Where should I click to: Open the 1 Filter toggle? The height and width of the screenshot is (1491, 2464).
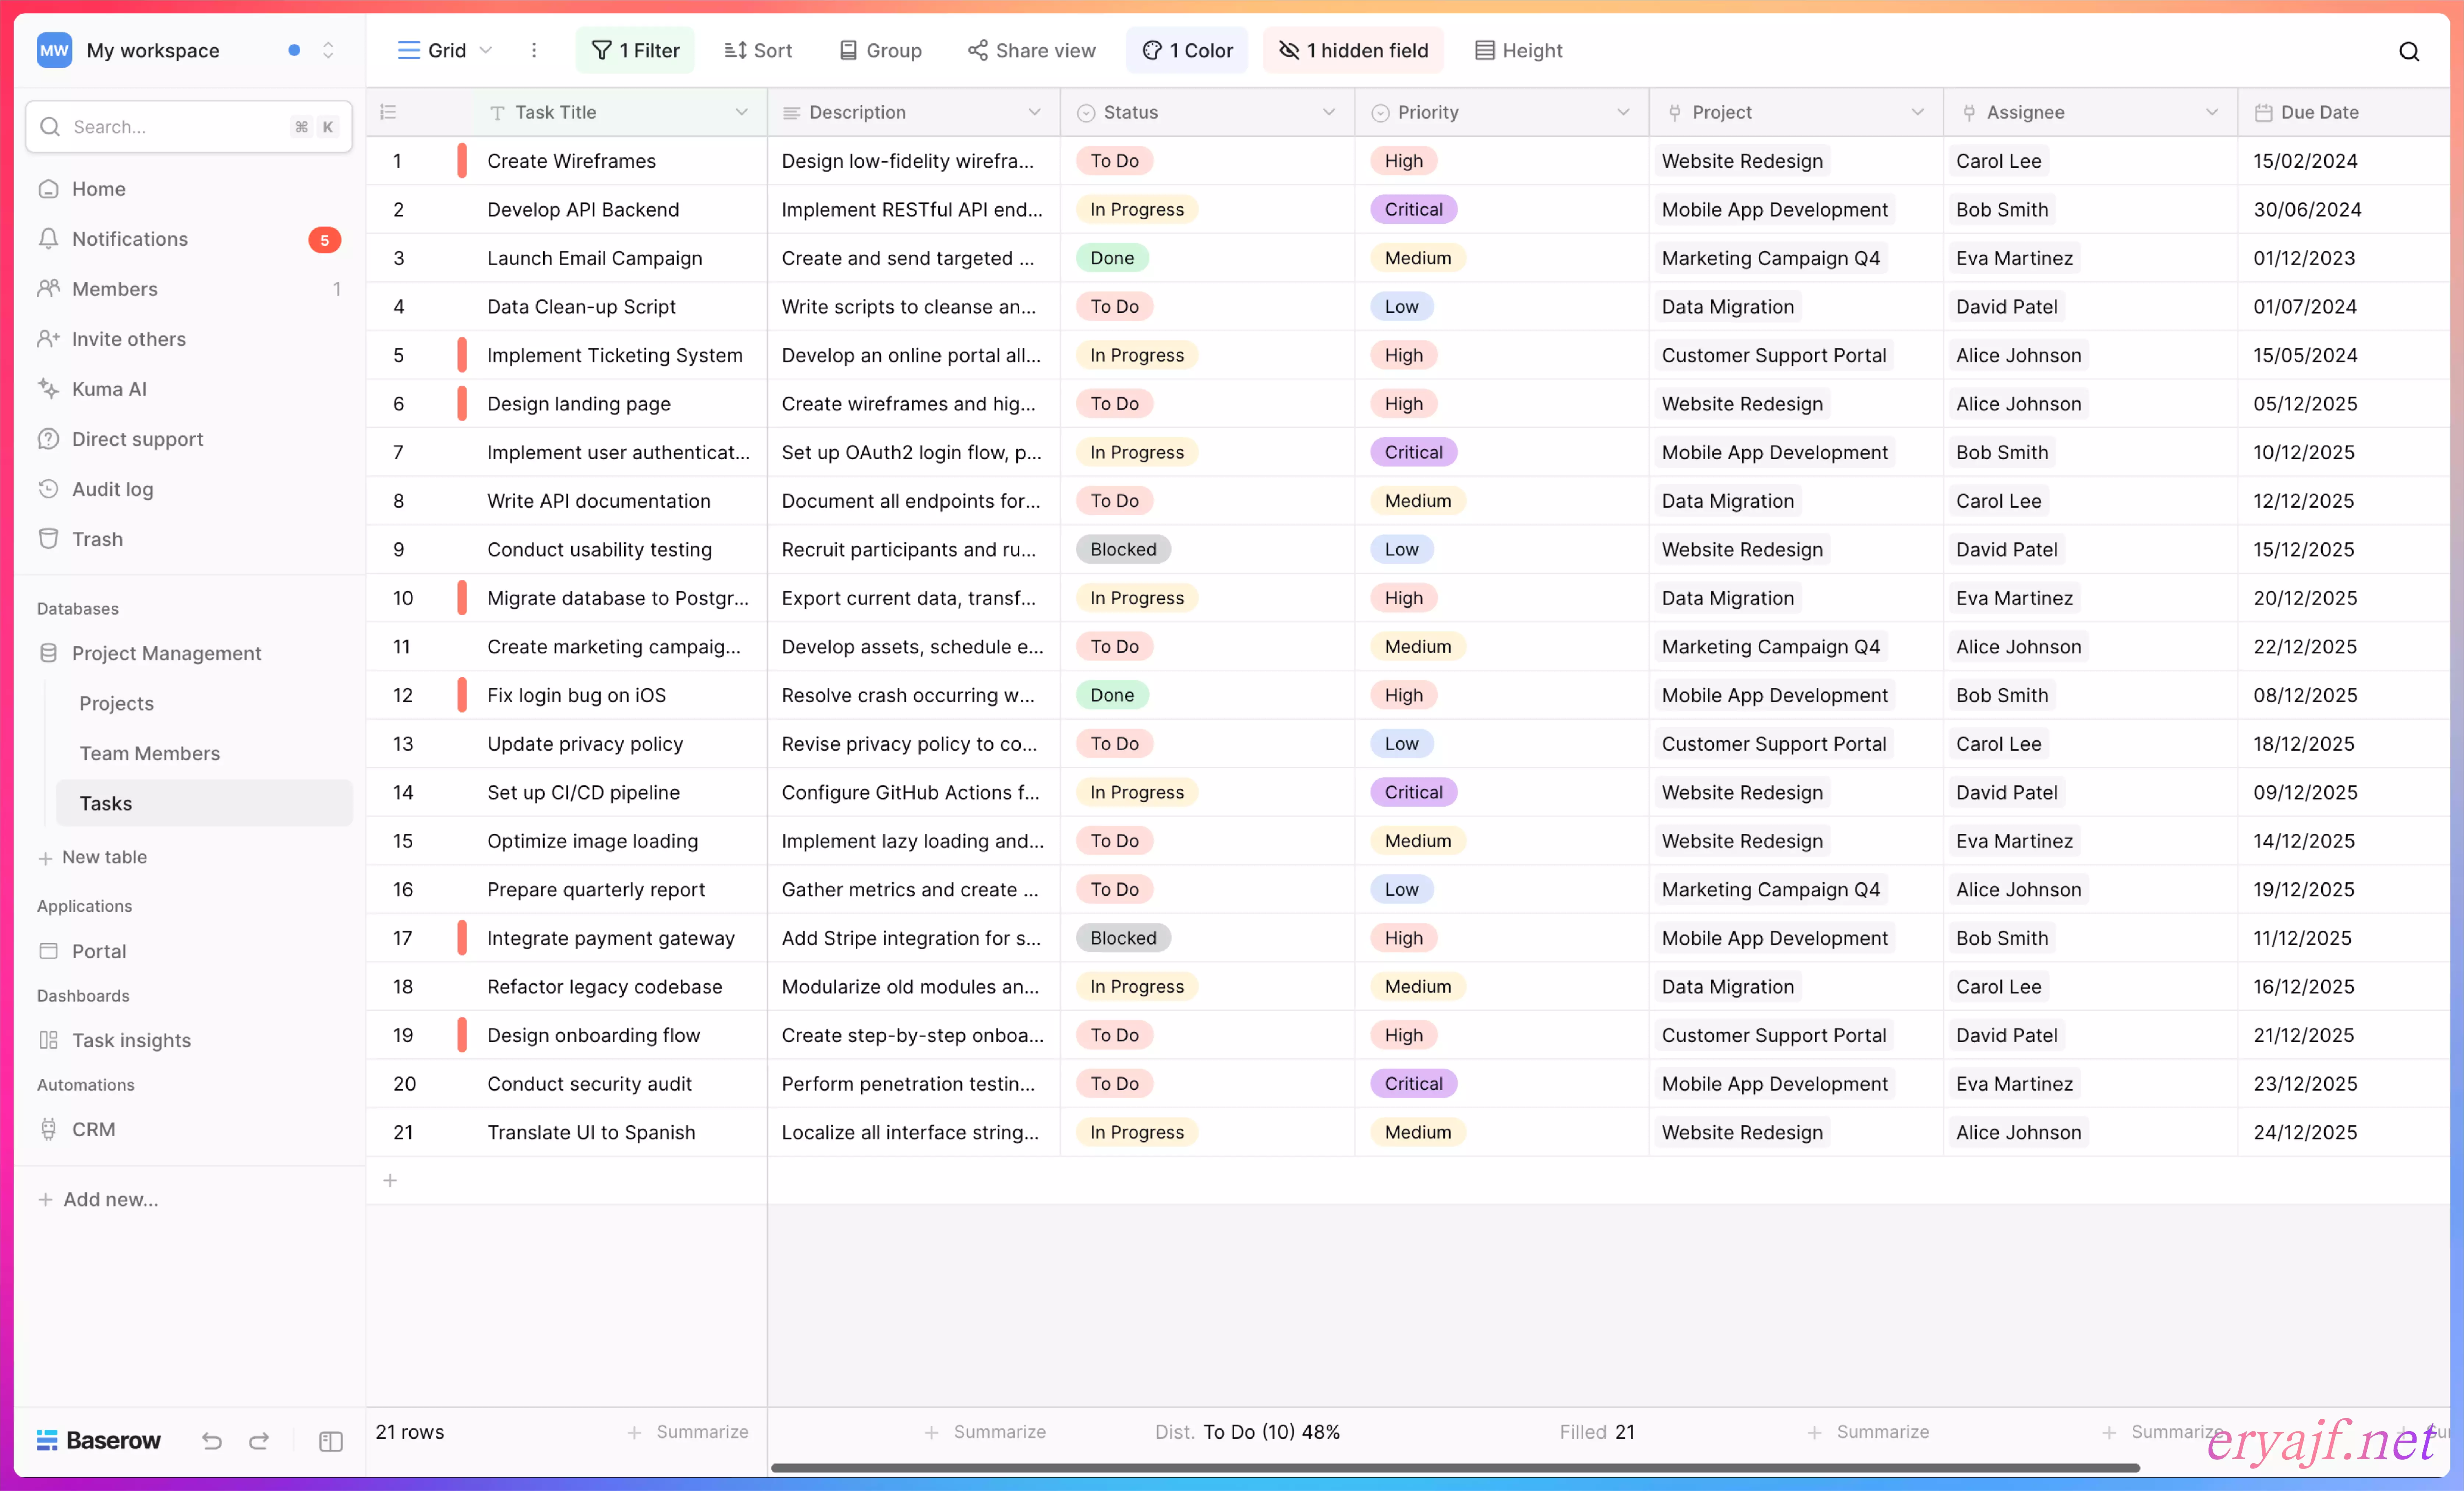point(635,50)
